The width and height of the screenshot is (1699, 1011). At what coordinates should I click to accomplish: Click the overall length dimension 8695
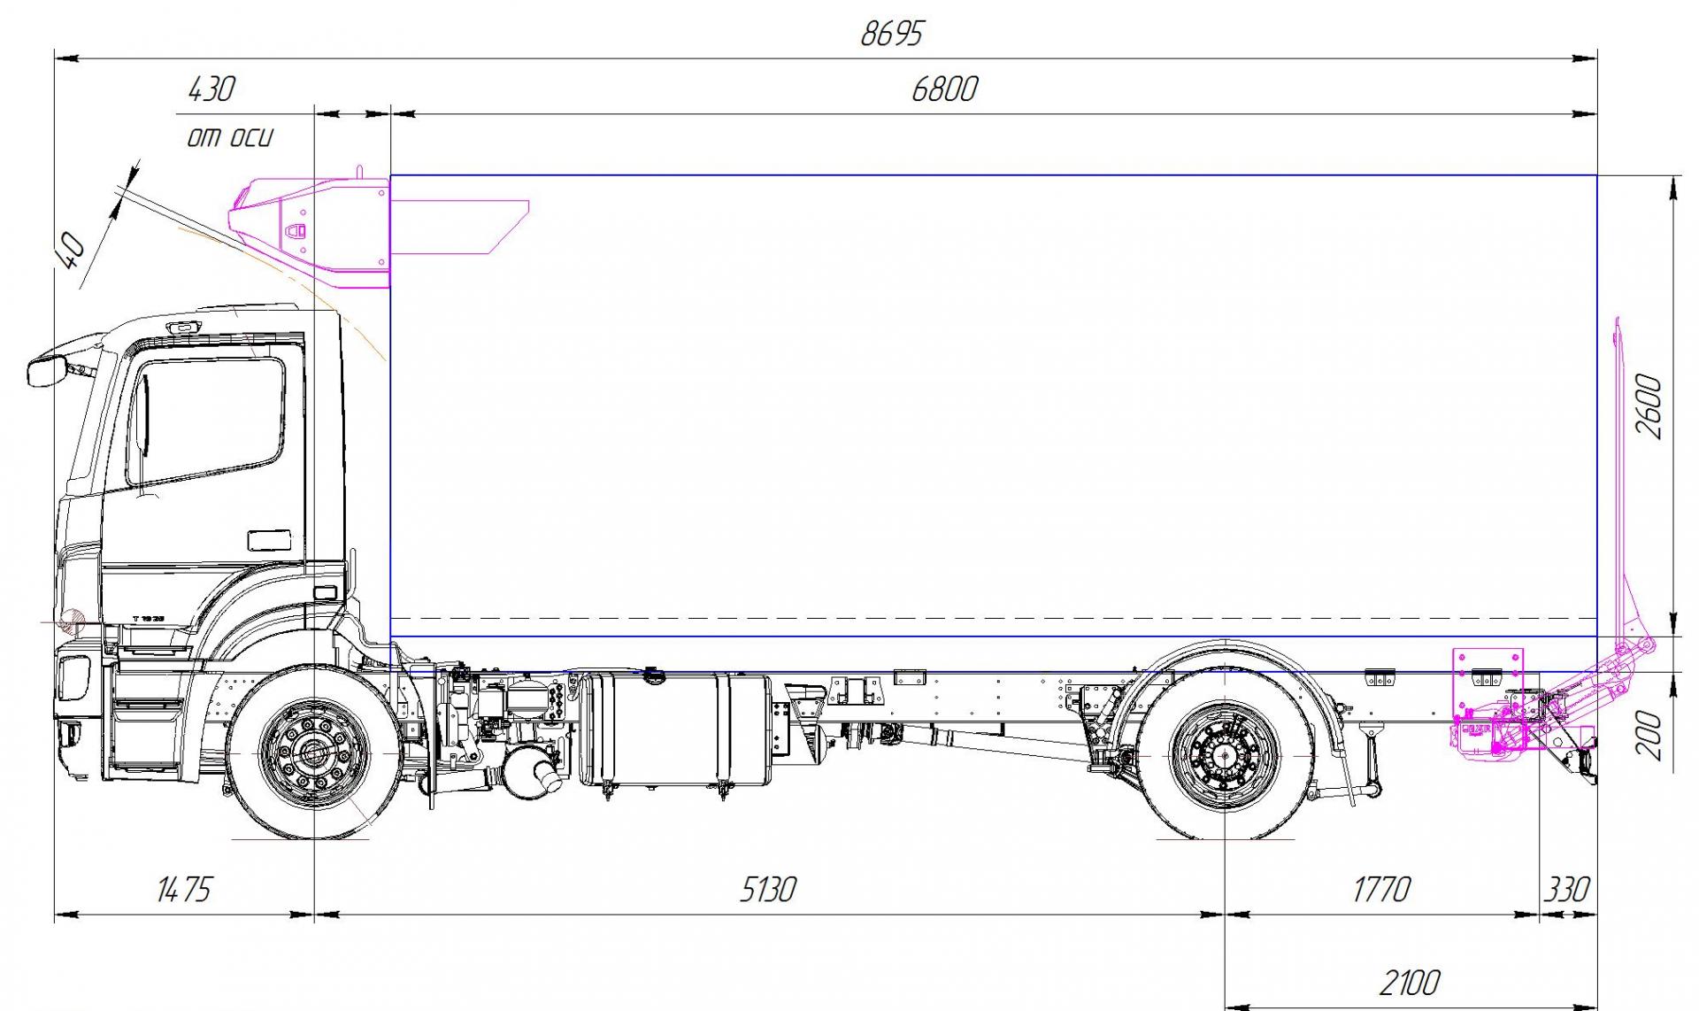point(892,35)
